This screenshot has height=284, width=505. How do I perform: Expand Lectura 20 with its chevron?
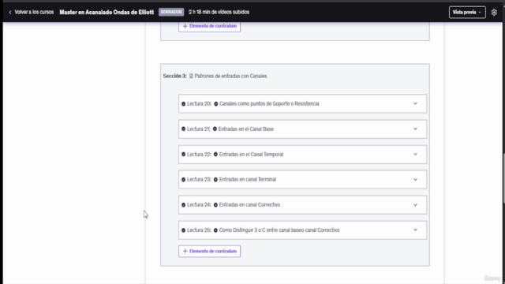[415, 103]
